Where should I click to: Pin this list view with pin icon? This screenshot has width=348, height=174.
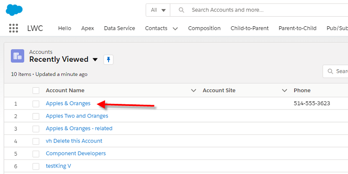point(109,60)
